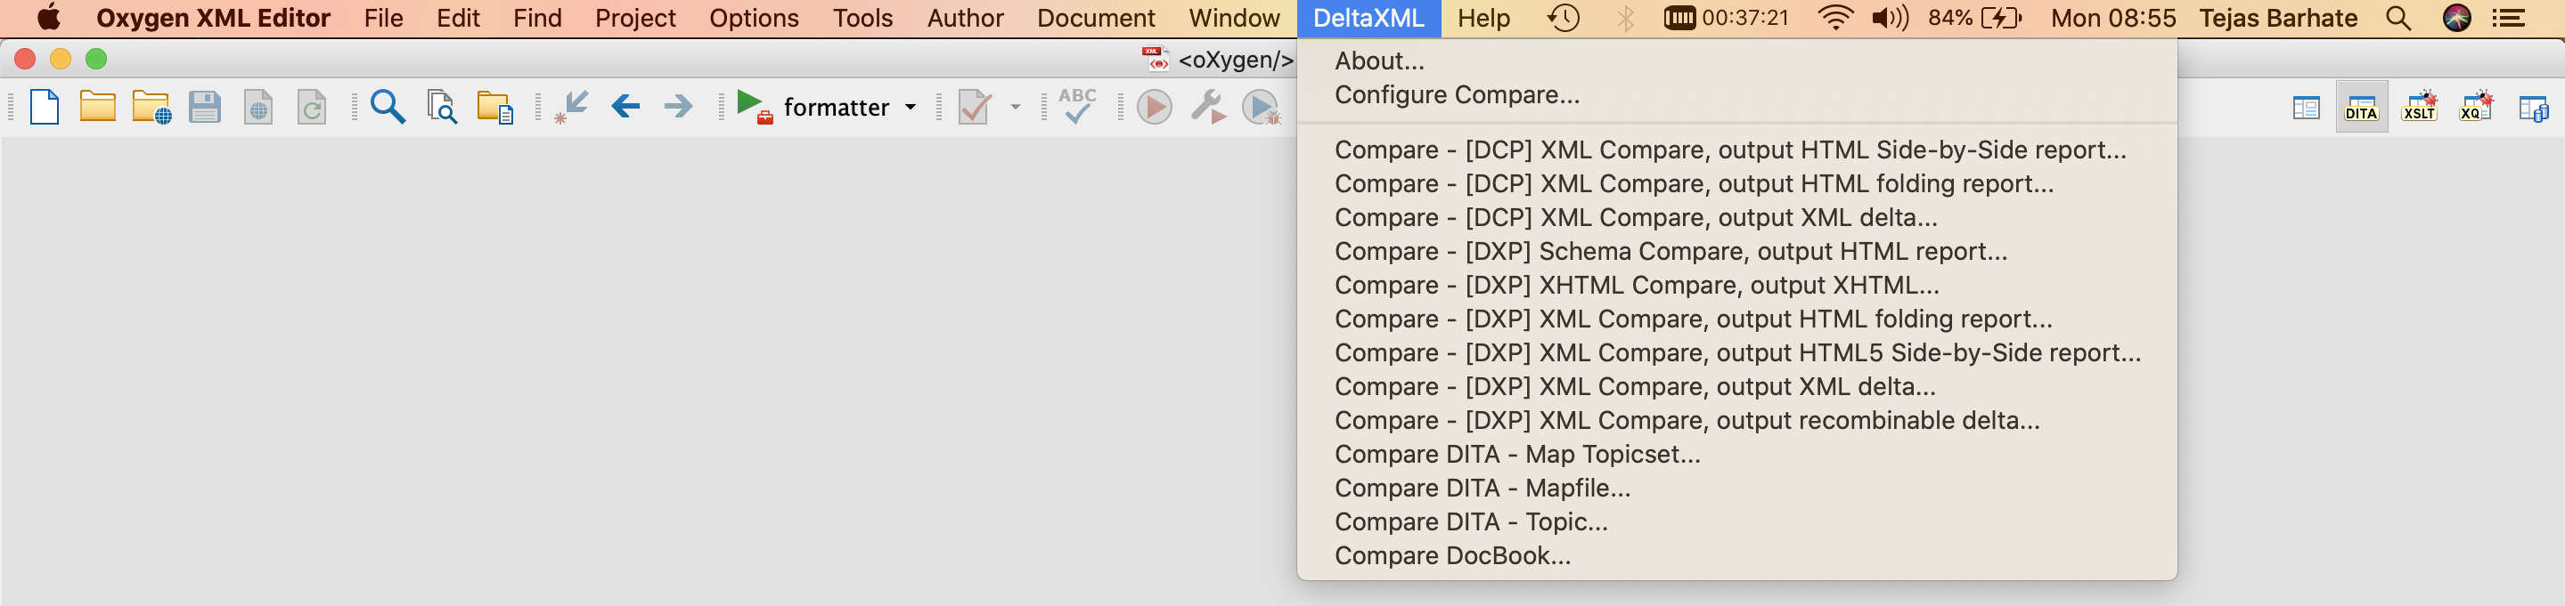
Task: Toggle the DITA perspective button
Action: [x=2361, y=107]
